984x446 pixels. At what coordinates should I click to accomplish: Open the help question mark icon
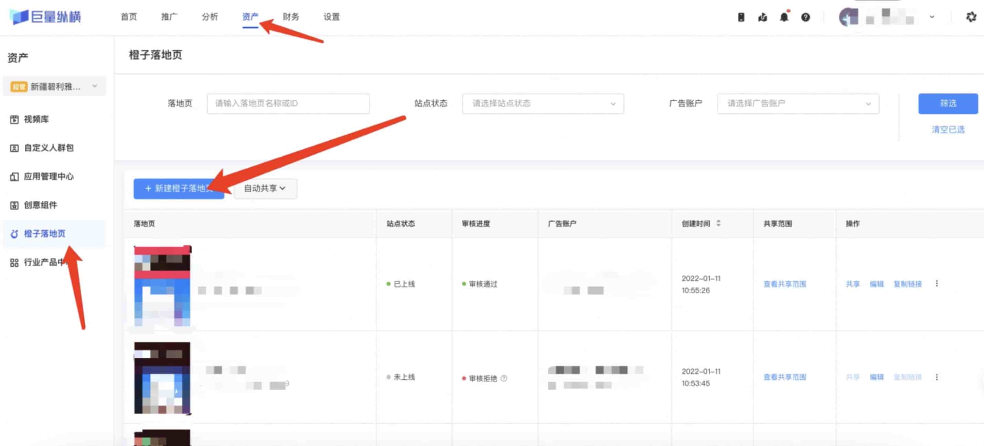click(805, 17)
